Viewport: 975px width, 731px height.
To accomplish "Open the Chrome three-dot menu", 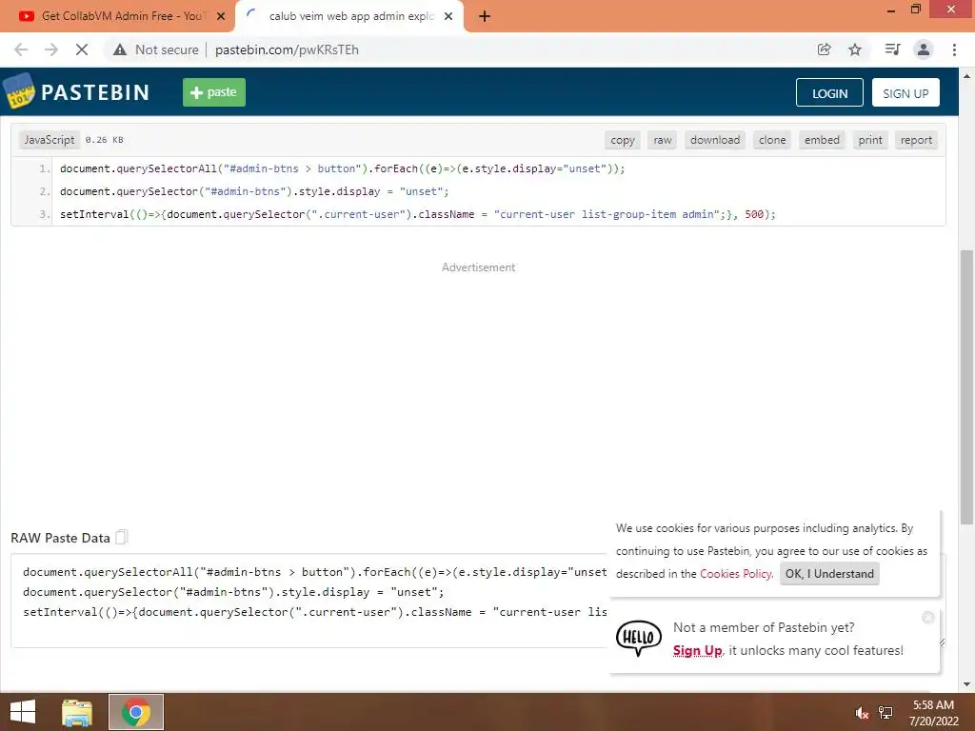I will coord(954,49).
